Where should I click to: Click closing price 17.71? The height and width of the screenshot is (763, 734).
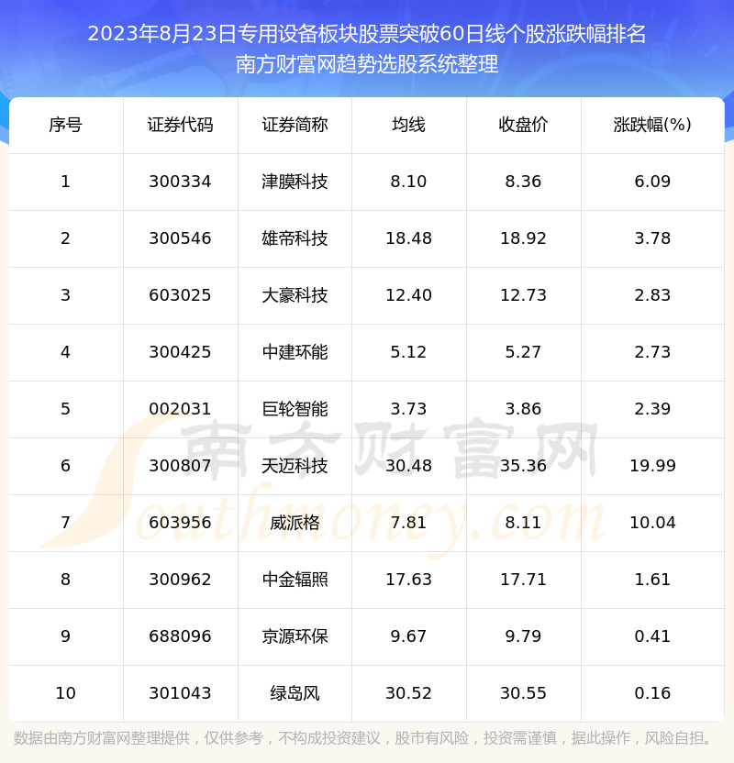[523, 580]
